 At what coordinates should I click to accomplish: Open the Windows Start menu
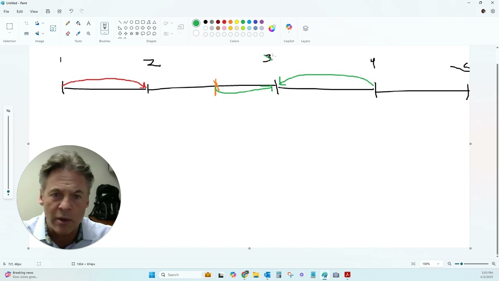152,275
